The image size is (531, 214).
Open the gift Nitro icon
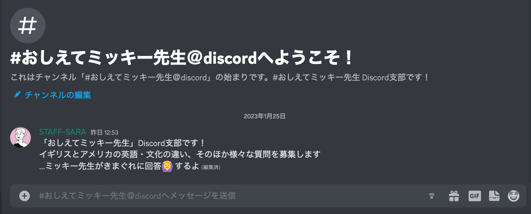tap(454, 196)
